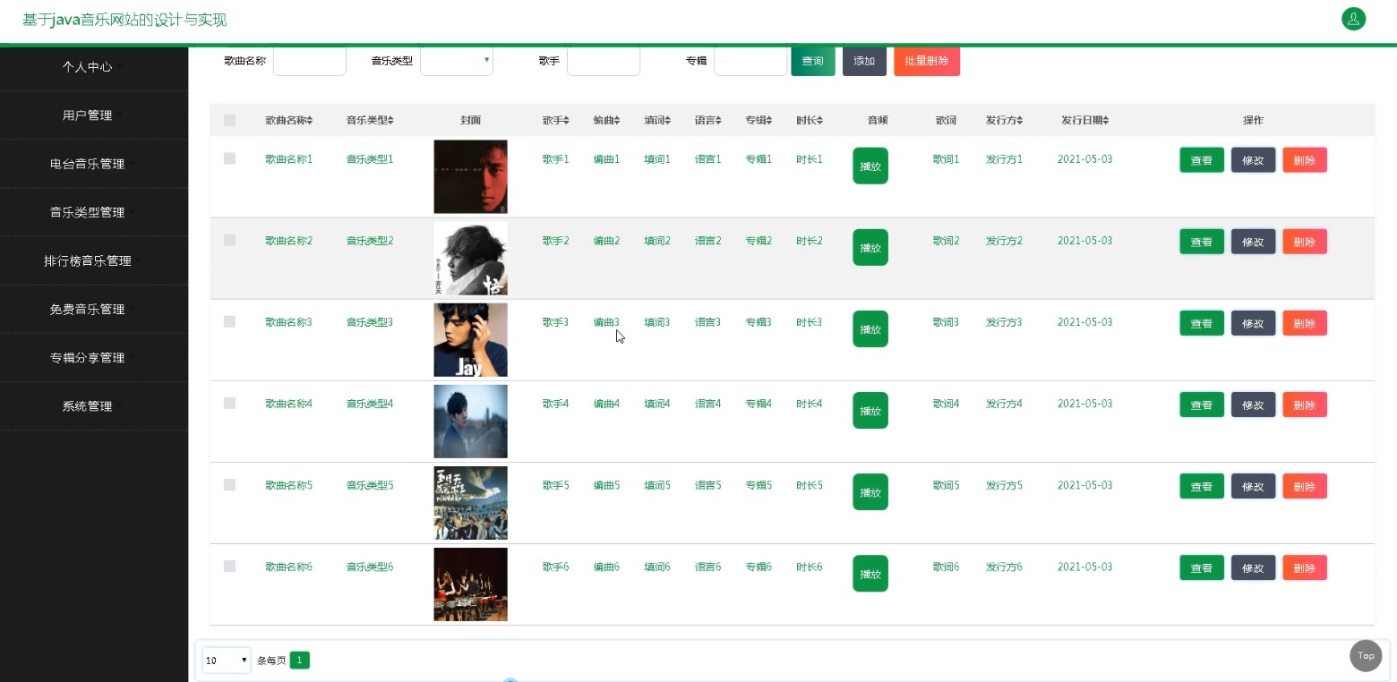Image resolution: width=1397 pixels, height=682 pixels.
Task: Click the user avatar icon in header
Action: click(1353, 19)
